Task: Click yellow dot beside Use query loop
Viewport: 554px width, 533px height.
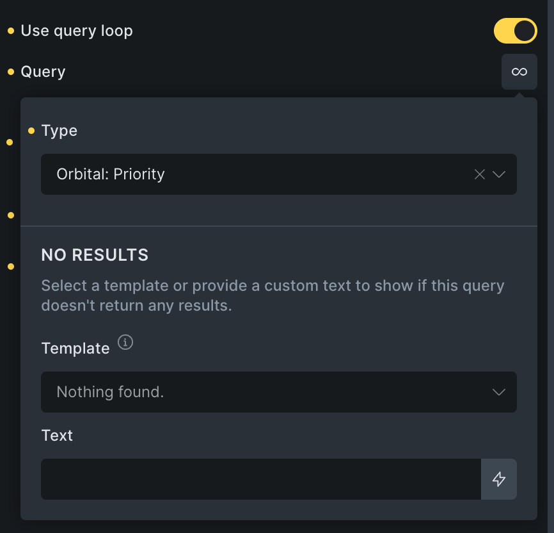Action: [11, 31]
